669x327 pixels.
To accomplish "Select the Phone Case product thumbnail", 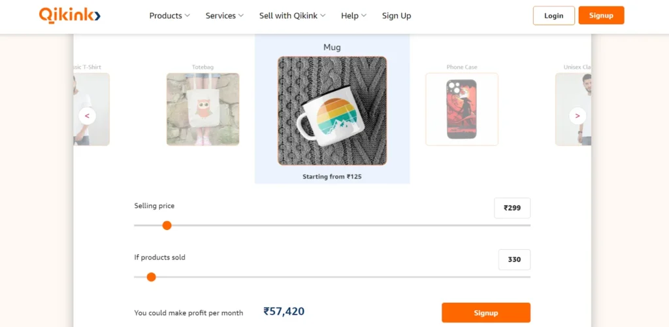I will point(461,109).
